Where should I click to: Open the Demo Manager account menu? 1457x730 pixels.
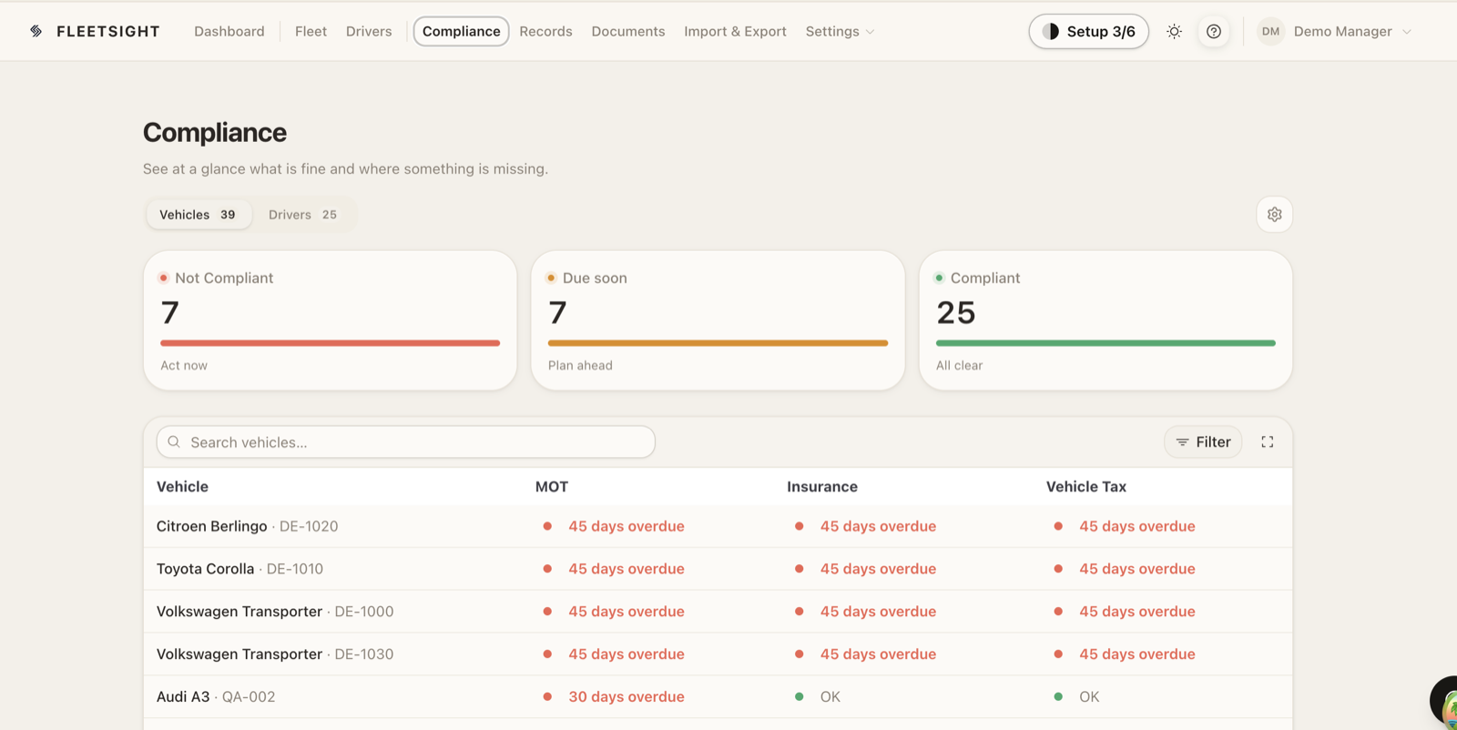coord(1334,31)
